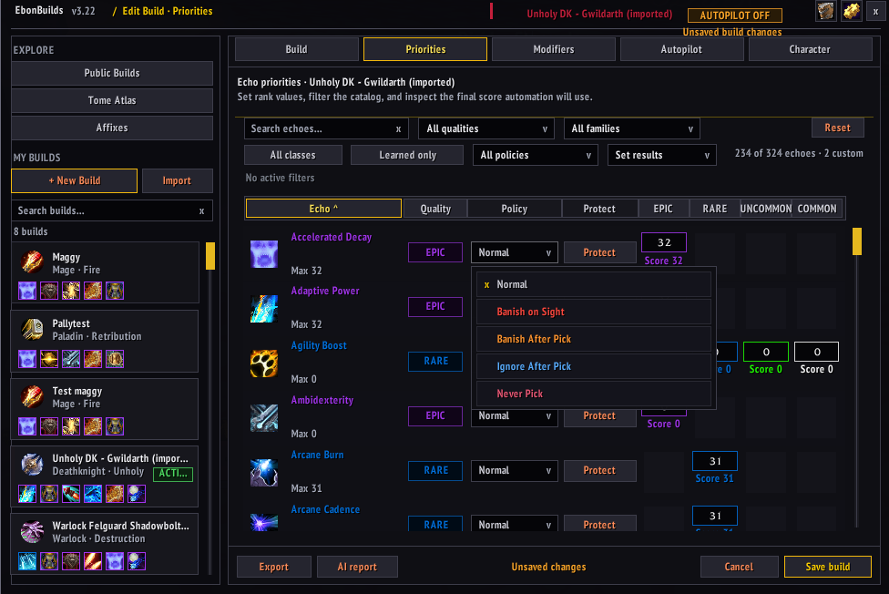889x594 pixels.
Task: Click the echo list scrollbar thumb
Action: [x=857, y=241]
